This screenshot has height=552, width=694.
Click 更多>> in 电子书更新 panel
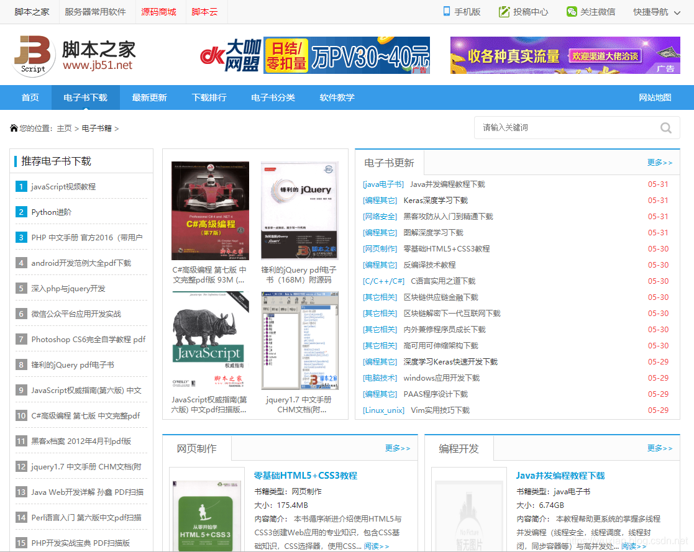[659, 163]
